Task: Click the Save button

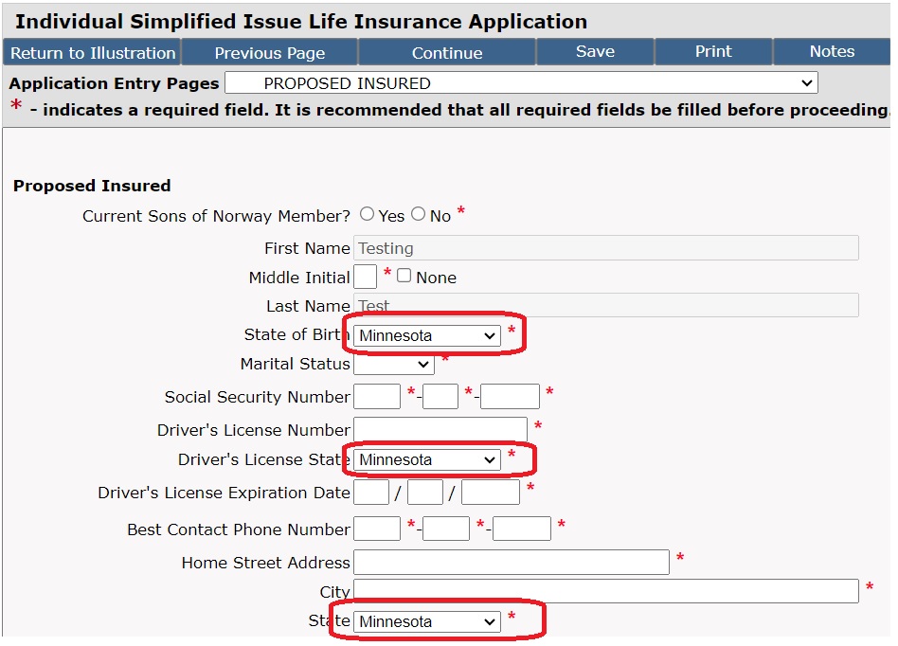Action: pyautogui.click(x=596, y=52)
